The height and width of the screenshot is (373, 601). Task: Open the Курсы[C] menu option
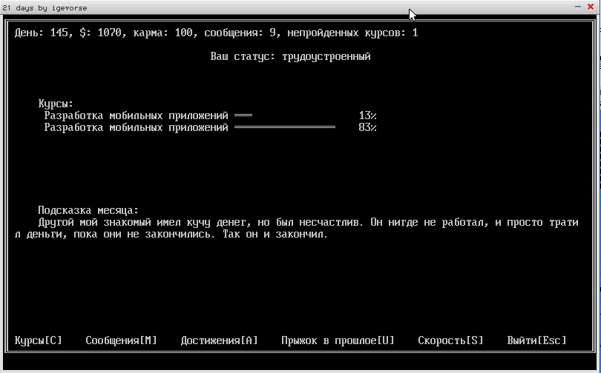tap(39, 340)
